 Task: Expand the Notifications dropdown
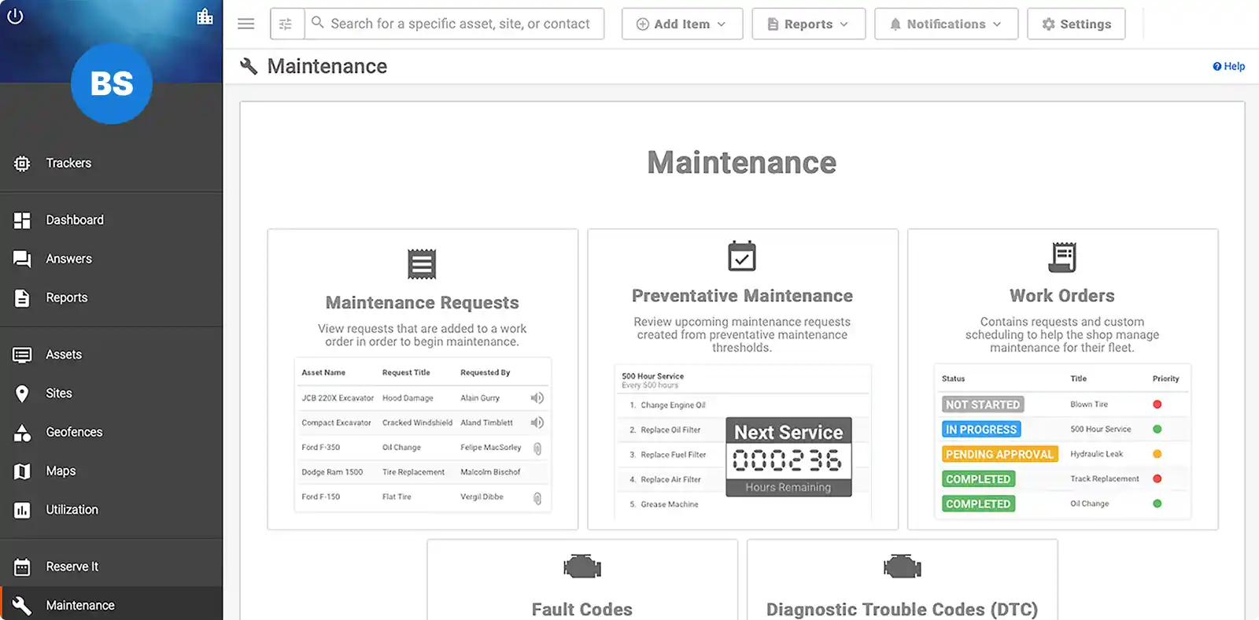[946, 24]
